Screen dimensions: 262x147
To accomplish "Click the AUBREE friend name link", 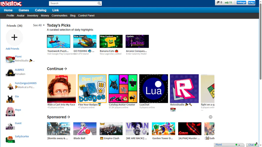I will [20, 70].
